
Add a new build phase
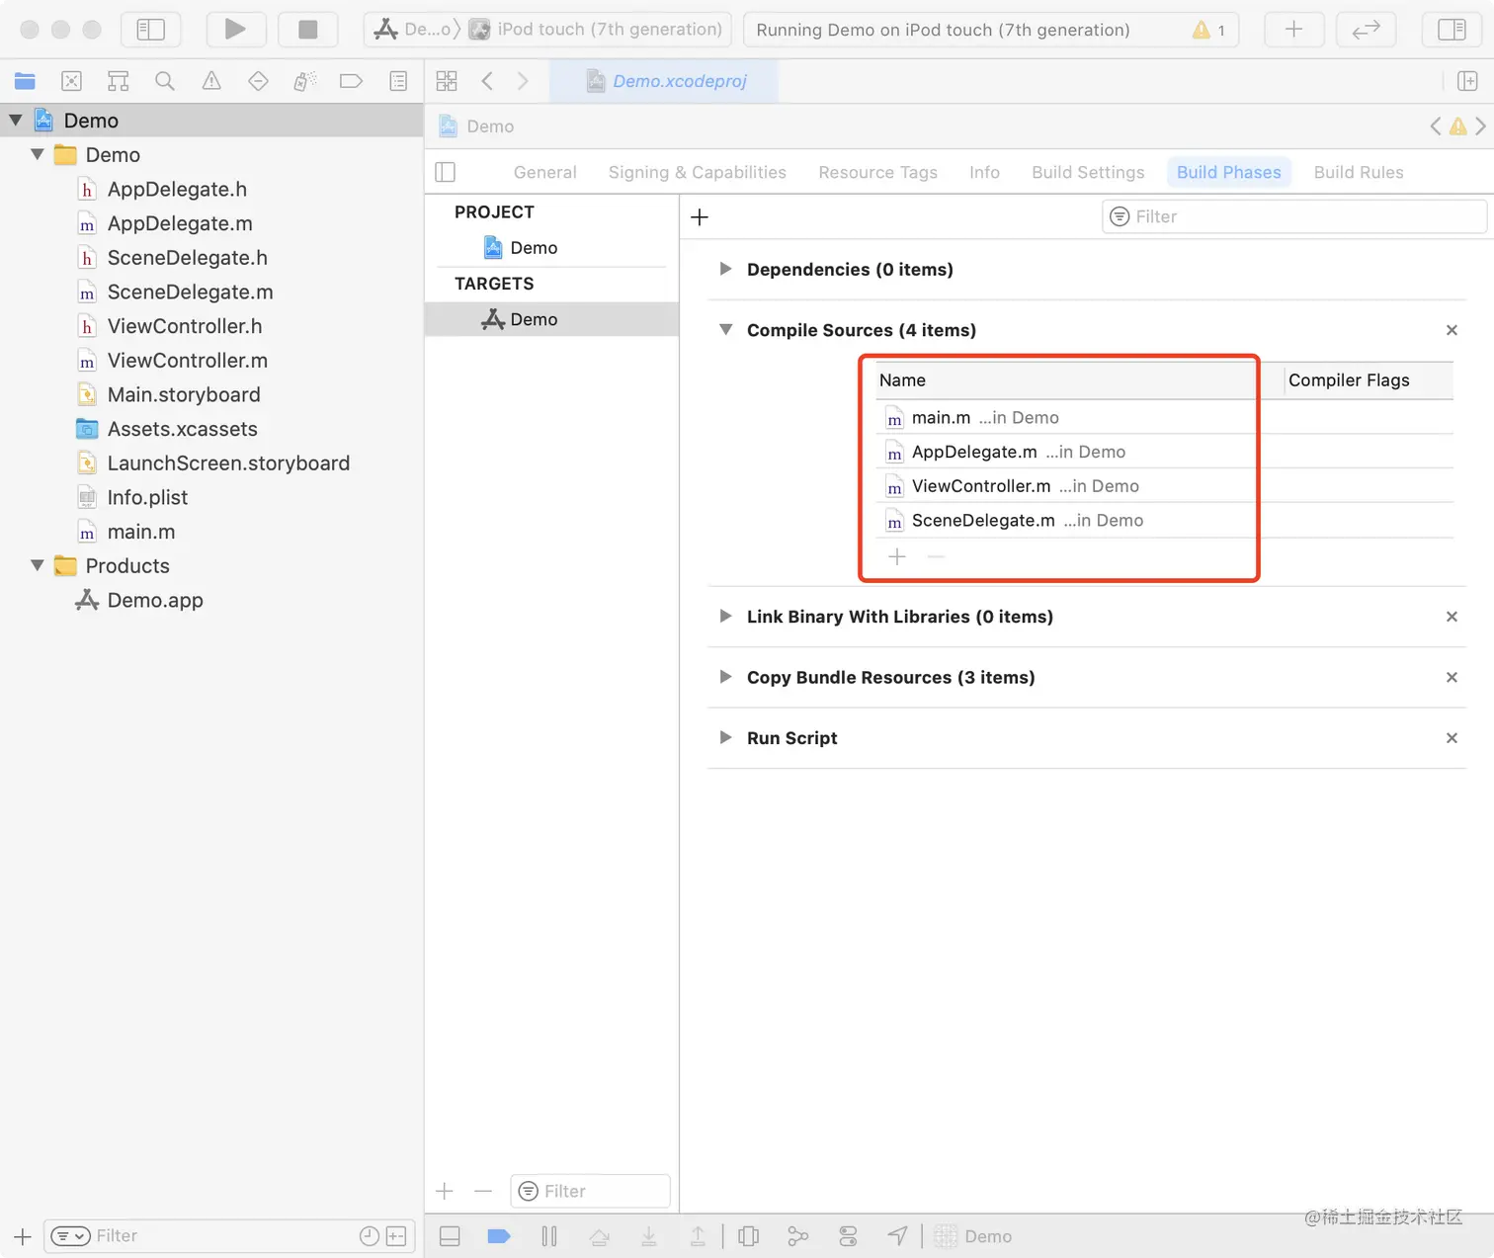click(700, 217)
